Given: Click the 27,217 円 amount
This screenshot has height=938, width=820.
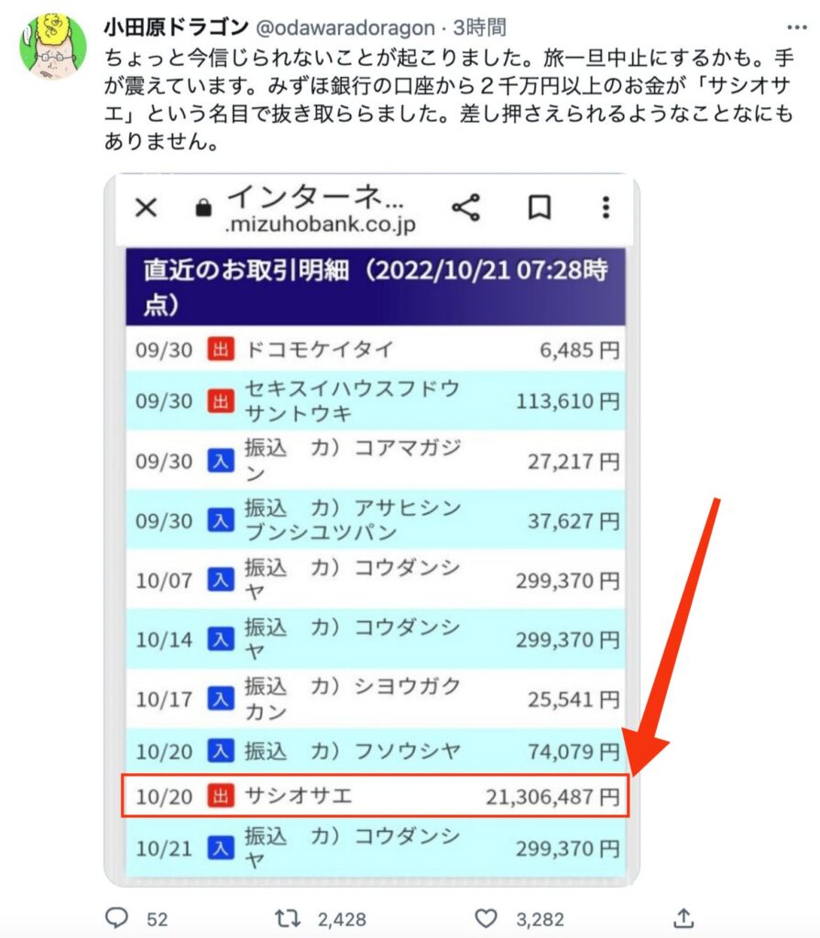Looking at the screenshot, I should click(x=574, y=462).
